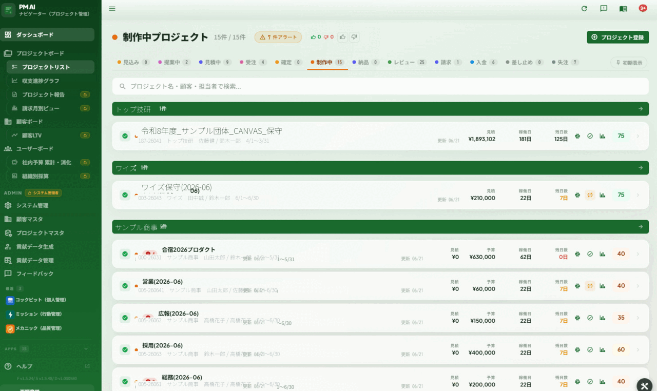The width and height of the screenshot is (657, 391).
Task: Click the 60 score badge on the 採用(2026-06) row
Action: 621,349
